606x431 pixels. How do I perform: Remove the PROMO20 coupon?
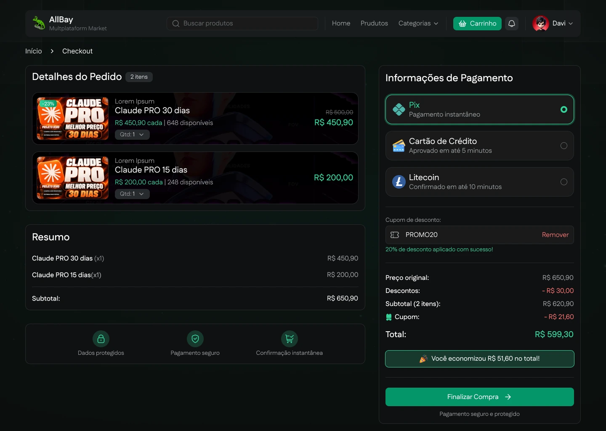(x=555, y=235)
